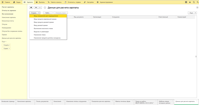This screenshot has width=199, height=105.
Task: Open the history icon in top bar
Action: click(x=194, y=2)
